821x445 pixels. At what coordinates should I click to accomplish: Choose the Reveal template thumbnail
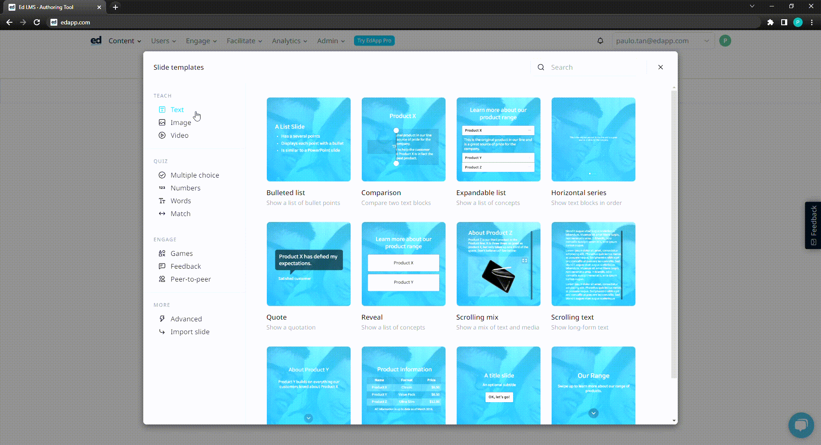tap(404, 264)
